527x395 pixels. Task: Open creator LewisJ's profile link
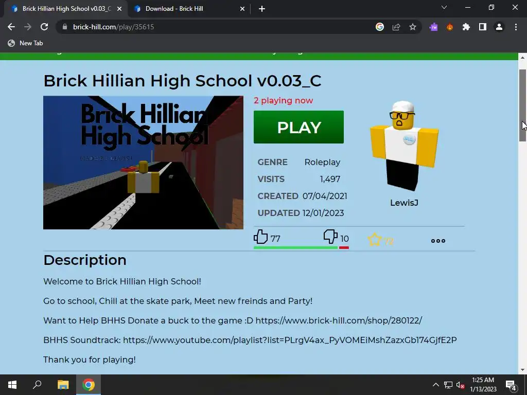[404, 203]
